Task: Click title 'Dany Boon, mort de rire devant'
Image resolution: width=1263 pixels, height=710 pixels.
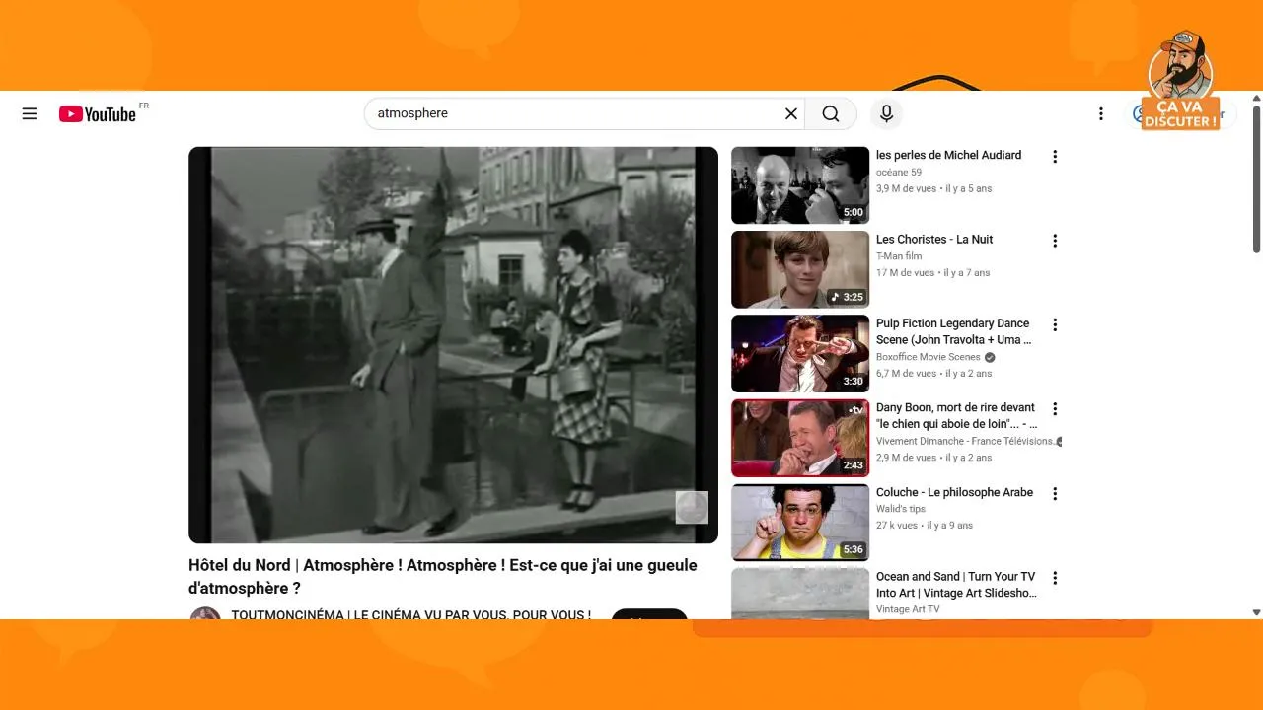Action: tap(956, 415)
